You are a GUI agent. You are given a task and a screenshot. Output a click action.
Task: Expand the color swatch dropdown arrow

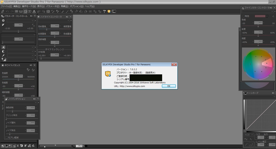(x=267, y=16)
